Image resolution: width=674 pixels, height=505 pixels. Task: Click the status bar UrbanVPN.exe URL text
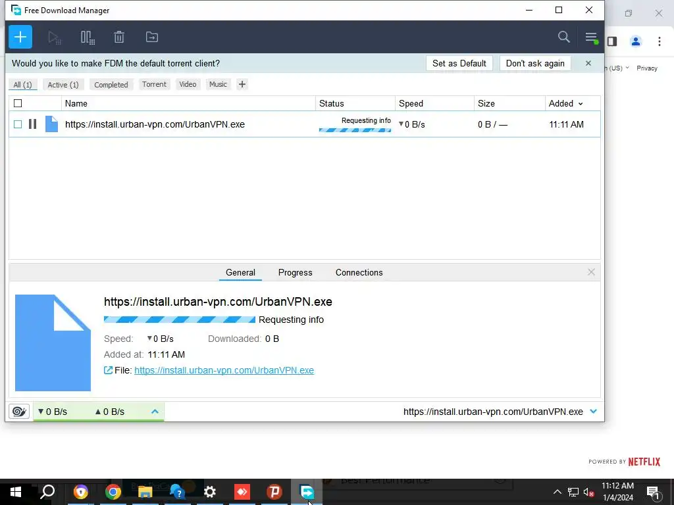pos(493,412)
